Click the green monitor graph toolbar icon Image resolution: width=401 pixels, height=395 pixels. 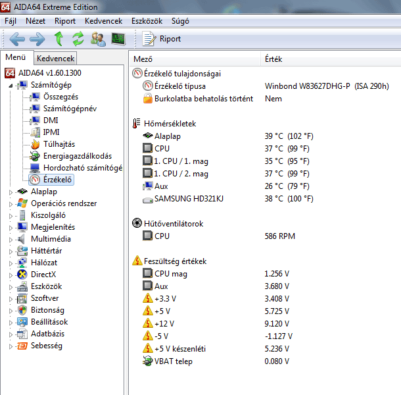click(x=118, y=39)
